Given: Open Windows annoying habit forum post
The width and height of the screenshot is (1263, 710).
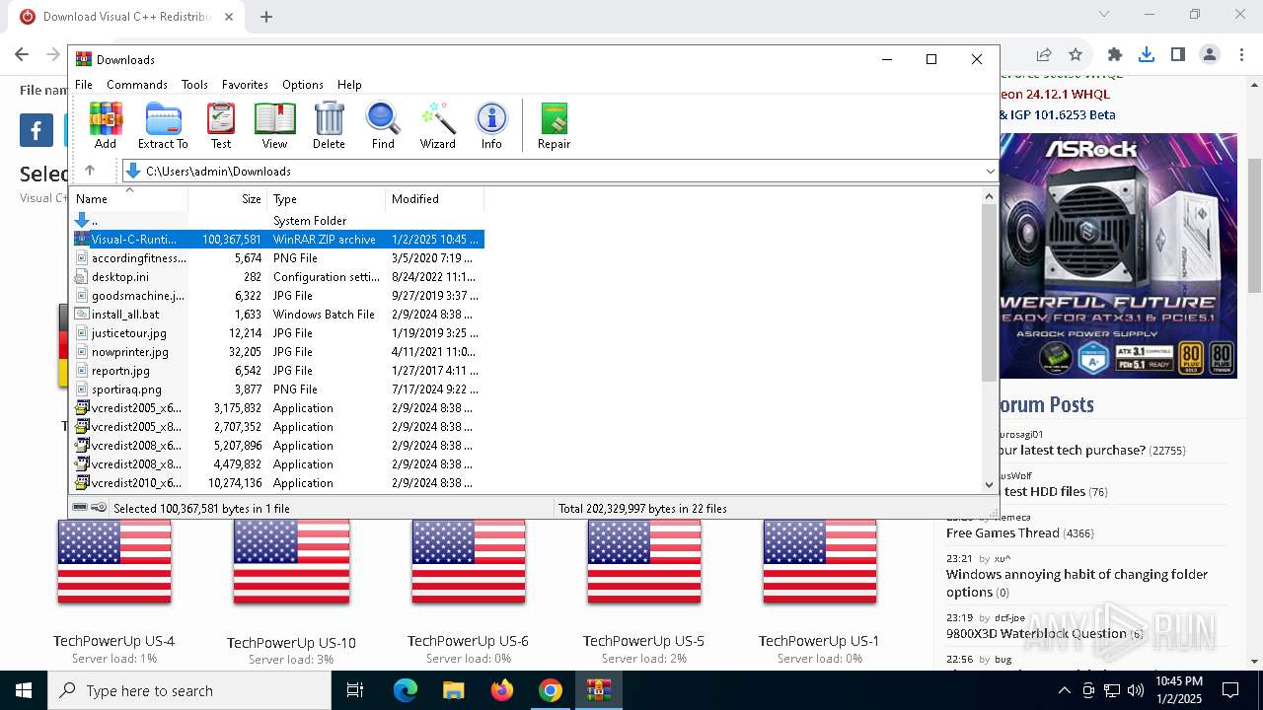Looking at the screenshot, I should pos(1077,583).
